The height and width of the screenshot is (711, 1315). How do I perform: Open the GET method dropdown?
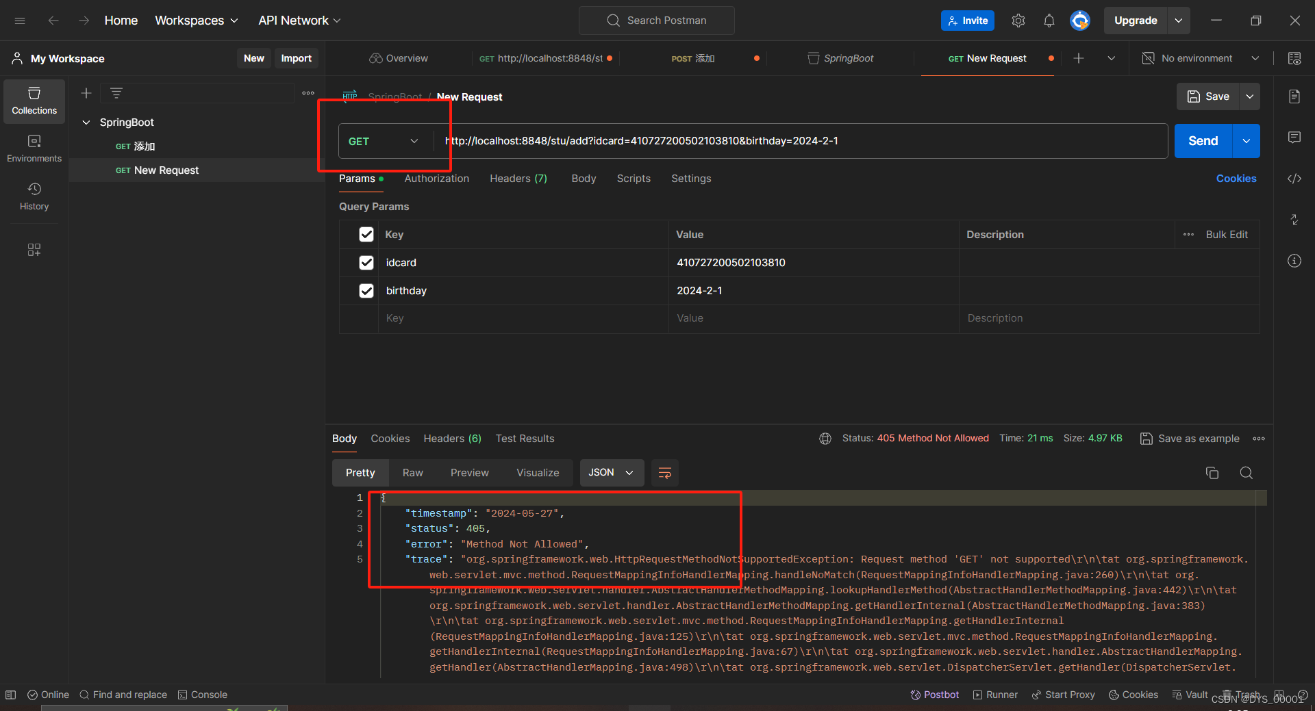385,141
